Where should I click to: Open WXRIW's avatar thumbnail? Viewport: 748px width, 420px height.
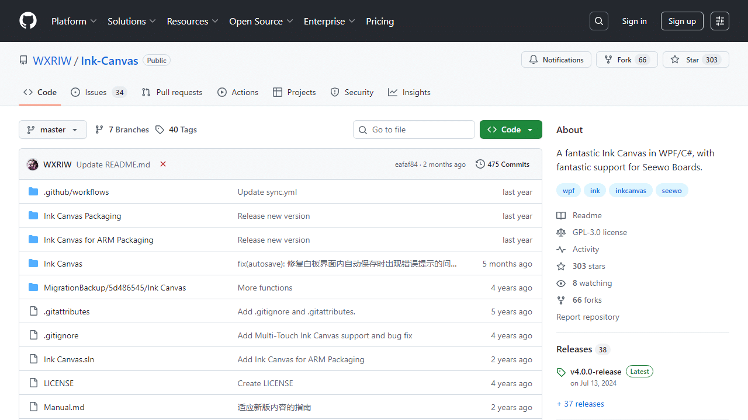point(33,164)
